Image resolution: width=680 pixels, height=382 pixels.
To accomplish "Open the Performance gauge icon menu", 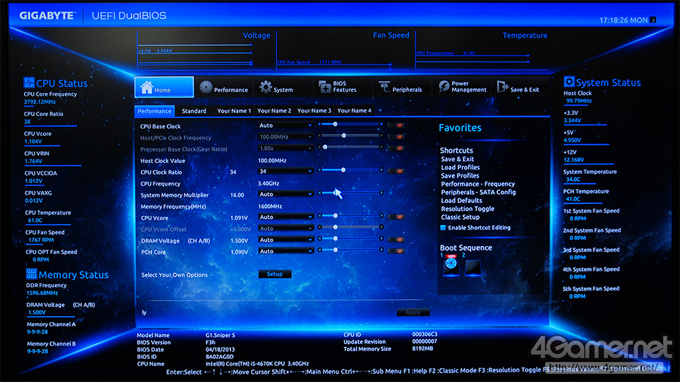I will pos(224,88).
